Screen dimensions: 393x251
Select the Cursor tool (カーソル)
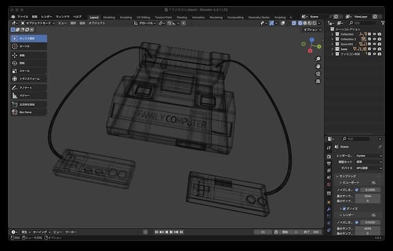[29, 47]
